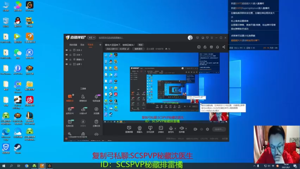The height and width of the screenshot is (169, 300).
Task: Click the webcam overlay on desktop
Action: click(277, 145)
